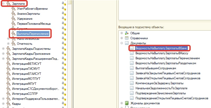Click document icon of ВыплатаБывшимСотрудникам
The height and width of the screenshot is (108, 211).
[132, 68]
